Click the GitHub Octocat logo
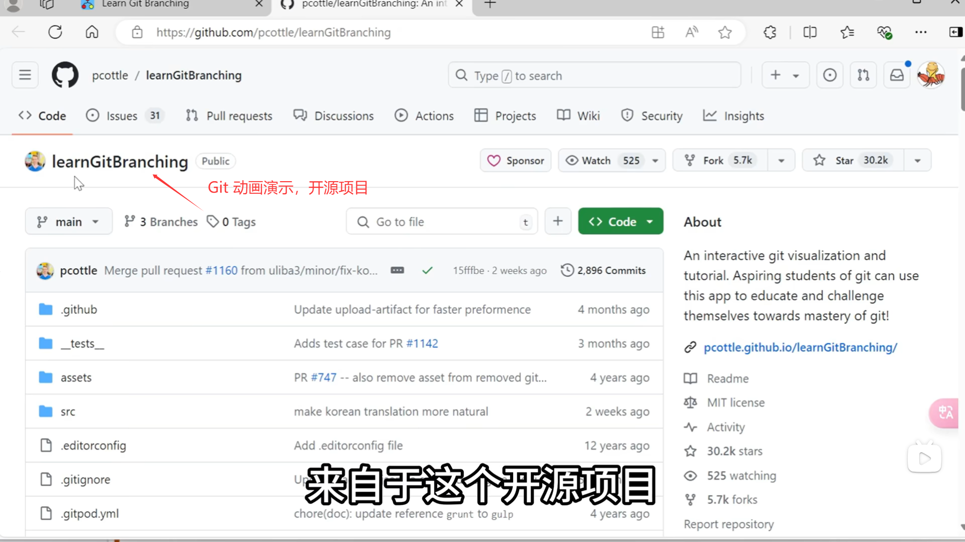The width and height of the screenshot is (965, 542). (65, 75)
